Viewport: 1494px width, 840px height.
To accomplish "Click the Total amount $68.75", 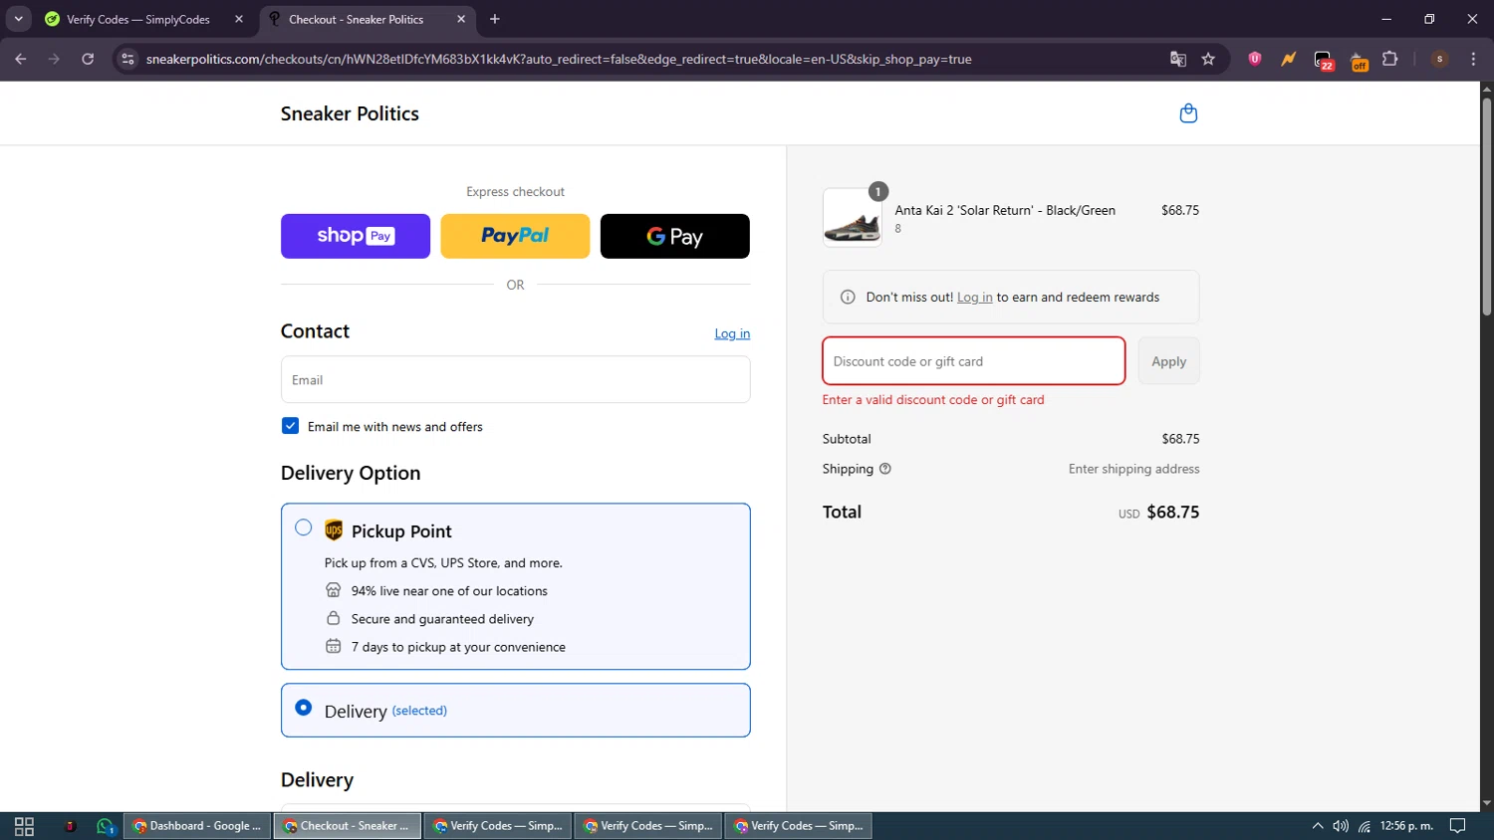I will click(1173, 512).
